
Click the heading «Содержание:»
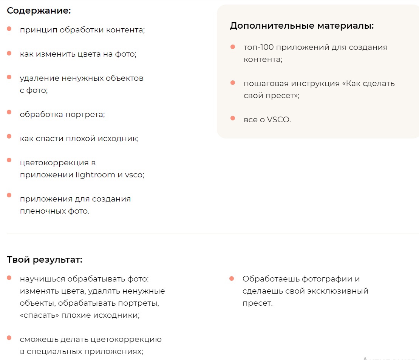[x=39, y=11]
